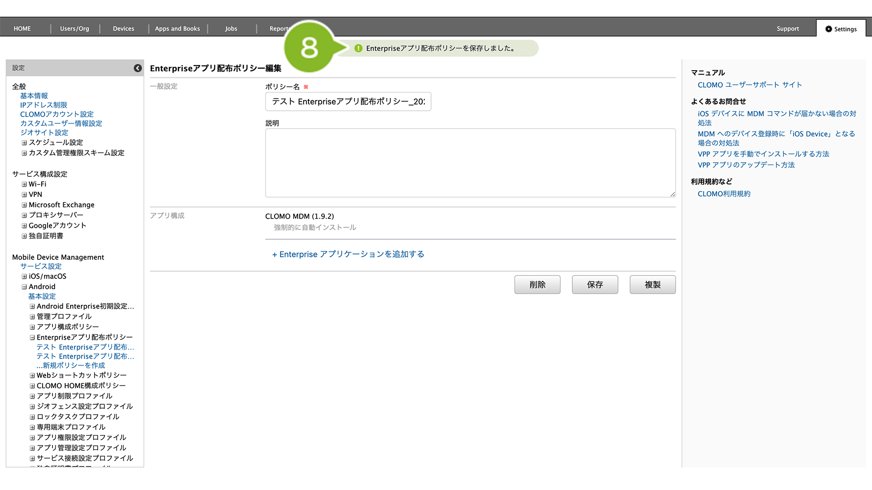Expand the iOS/macOS tree node

click(24, 276)
